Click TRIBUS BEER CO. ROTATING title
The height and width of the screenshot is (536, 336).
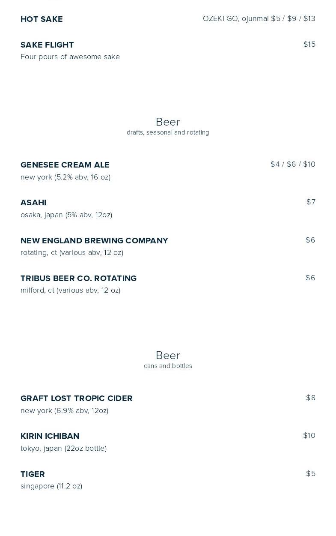pos(78,278)
